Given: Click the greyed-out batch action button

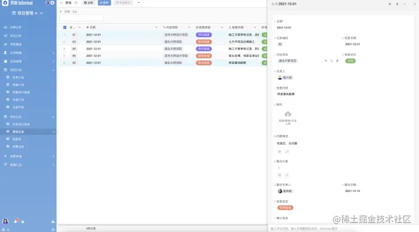Looking at the screenshot, I should pyautogui.click(x=123, y=3).
